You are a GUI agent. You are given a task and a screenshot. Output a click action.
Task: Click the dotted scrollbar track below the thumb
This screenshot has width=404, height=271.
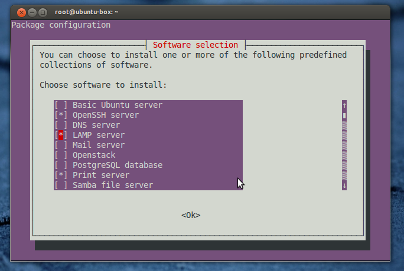(344, 151)
